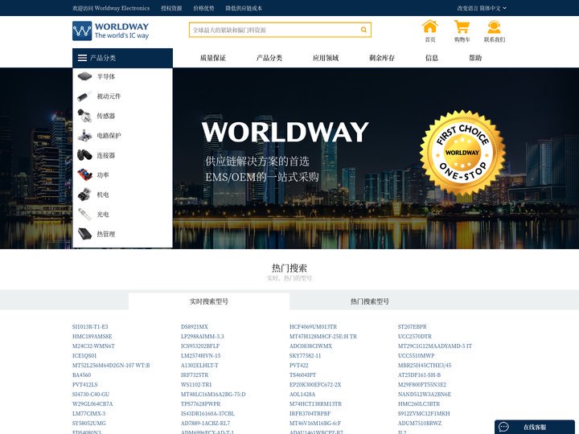Click the 传感器 sensor icon
This screenshot has width=579, height=434.
[x=84, y=116]
